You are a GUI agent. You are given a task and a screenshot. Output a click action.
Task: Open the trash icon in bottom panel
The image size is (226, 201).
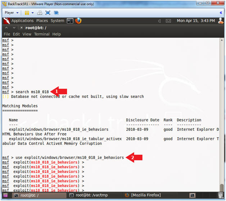221,195
